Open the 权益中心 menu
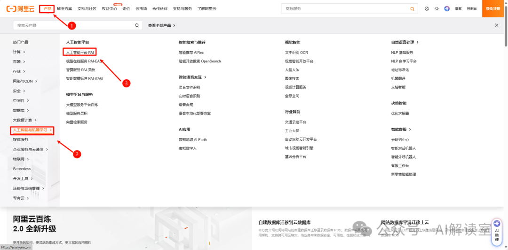The height and width of the screenshot is (250, 508). 110,9
